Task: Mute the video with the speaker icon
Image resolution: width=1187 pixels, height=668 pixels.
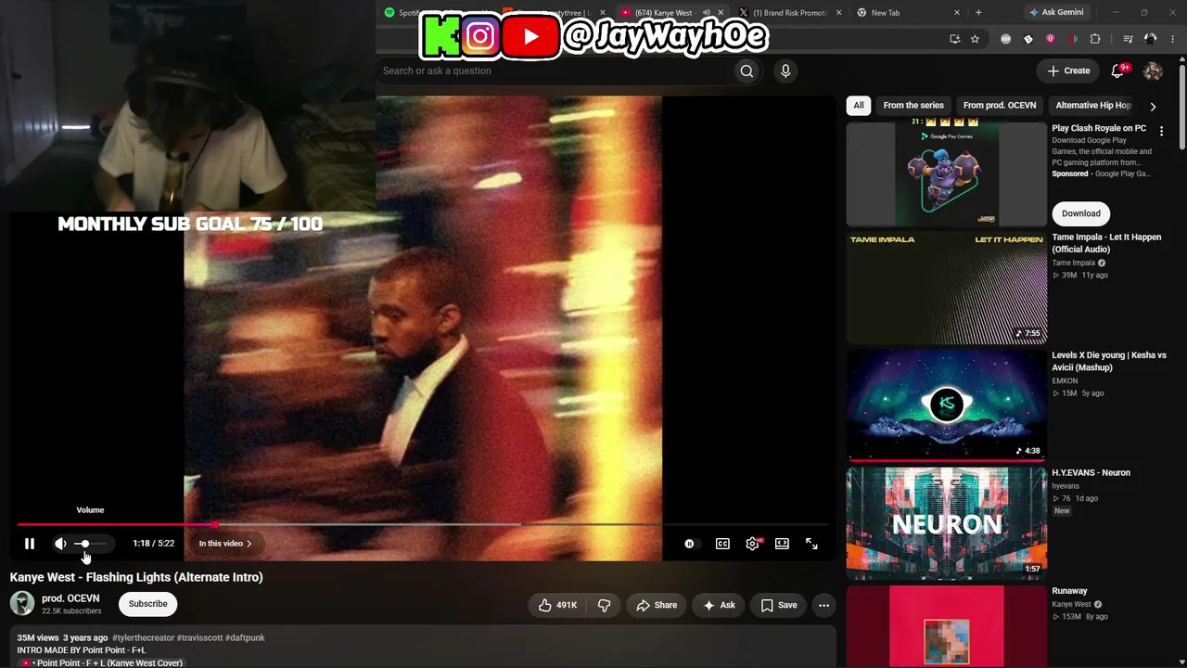Action: click(x=60, y=544)
